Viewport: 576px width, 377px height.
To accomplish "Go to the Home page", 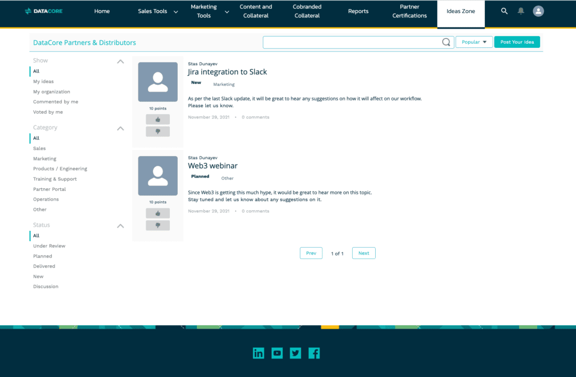I will point(102,11).
